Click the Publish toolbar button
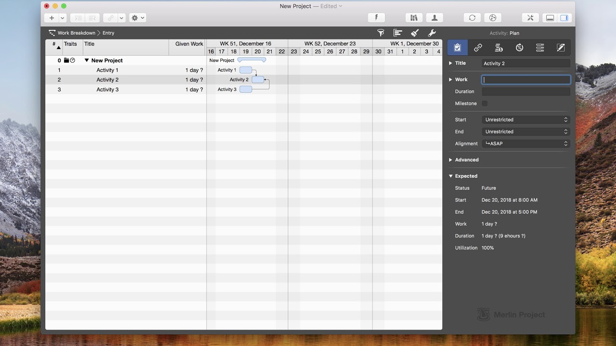 tap(492, 18)
